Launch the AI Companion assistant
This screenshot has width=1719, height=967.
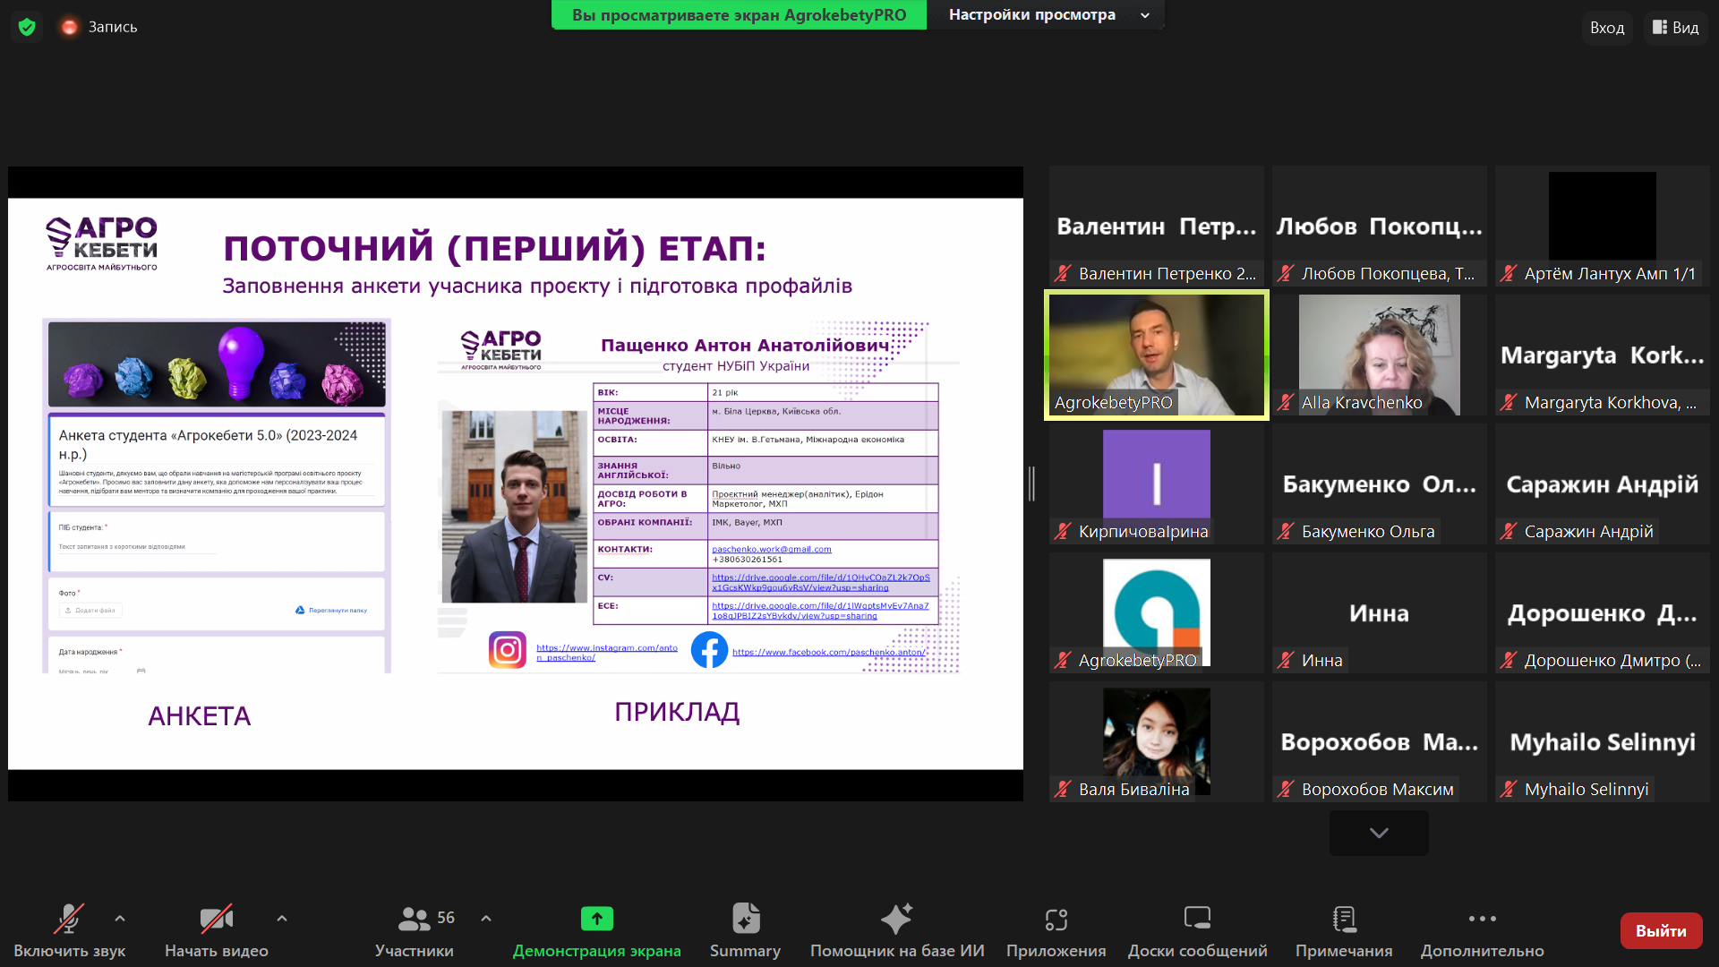tap(896, 919)
